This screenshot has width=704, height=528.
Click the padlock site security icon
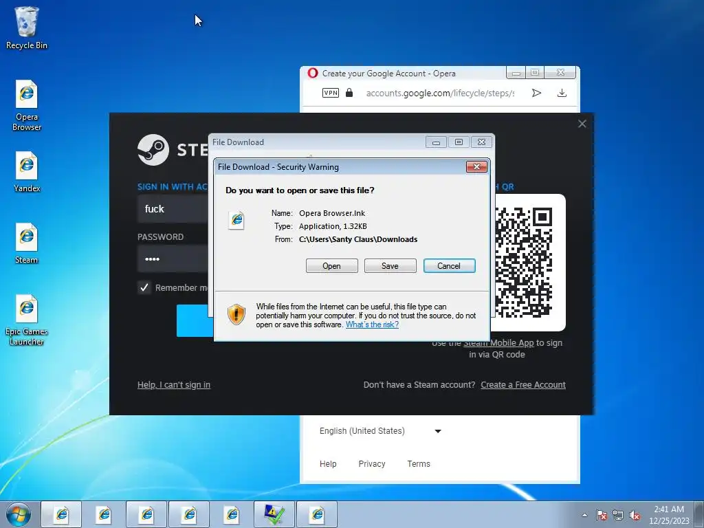pyautogui.click(x=349, y=93)
